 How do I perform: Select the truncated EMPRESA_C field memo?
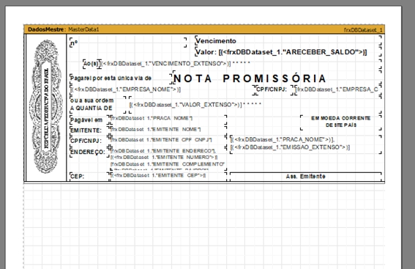337,89
